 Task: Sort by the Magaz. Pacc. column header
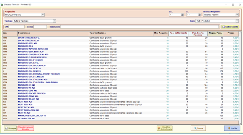216,34
